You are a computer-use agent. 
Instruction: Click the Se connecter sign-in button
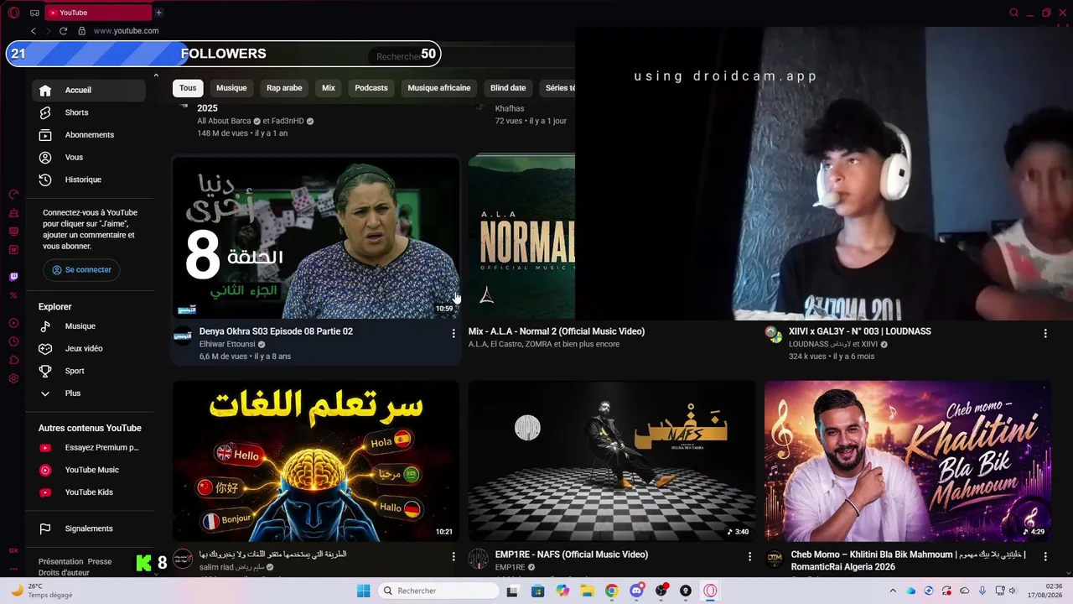point(81,270)
